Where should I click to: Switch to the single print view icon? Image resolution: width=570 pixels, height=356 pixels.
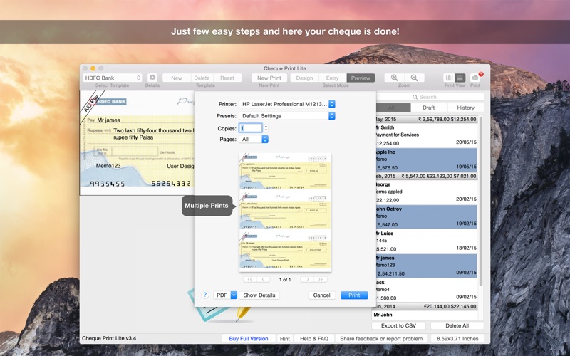[460, 78]
